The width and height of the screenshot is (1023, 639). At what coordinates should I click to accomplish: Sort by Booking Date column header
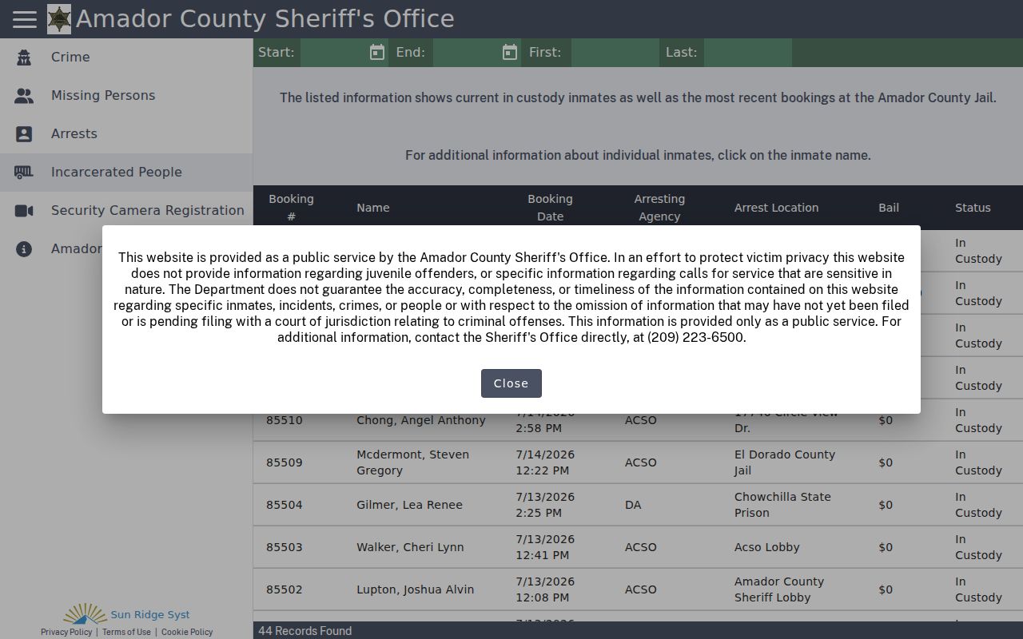pyautogui.click(x=550, y=208)
